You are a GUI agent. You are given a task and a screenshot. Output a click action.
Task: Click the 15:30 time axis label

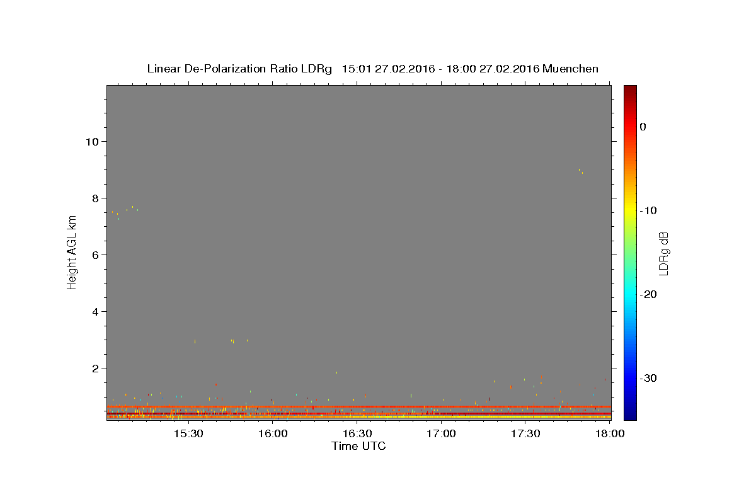pos(188,434)
